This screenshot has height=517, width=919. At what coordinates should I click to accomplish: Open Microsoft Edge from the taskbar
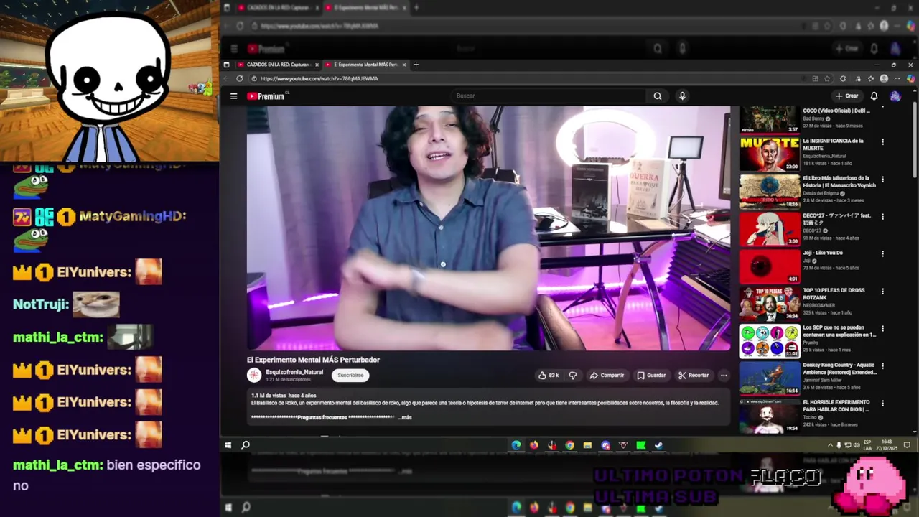coord(516,445)
